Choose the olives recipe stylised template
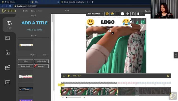 point(26,76)
